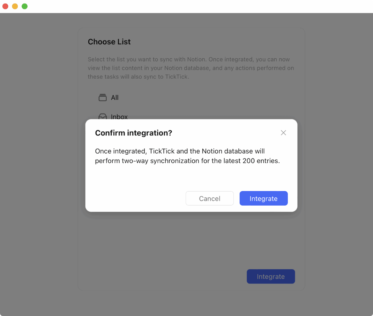Click the Confirm integration? dialog title
Image resolution: width=373 pixels, height=316 pixels.
134,133
